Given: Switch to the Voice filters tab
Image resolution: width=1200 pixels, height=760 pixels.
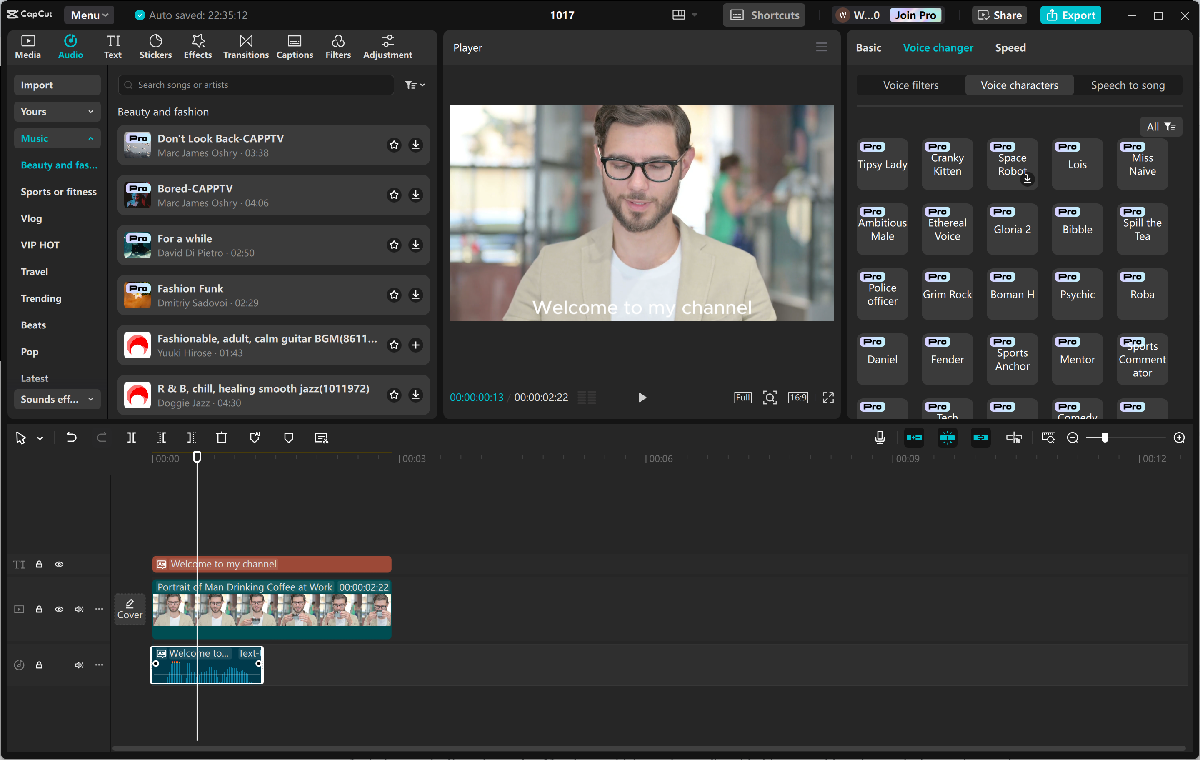Looking at the screenshot, I should coord(910,85).
